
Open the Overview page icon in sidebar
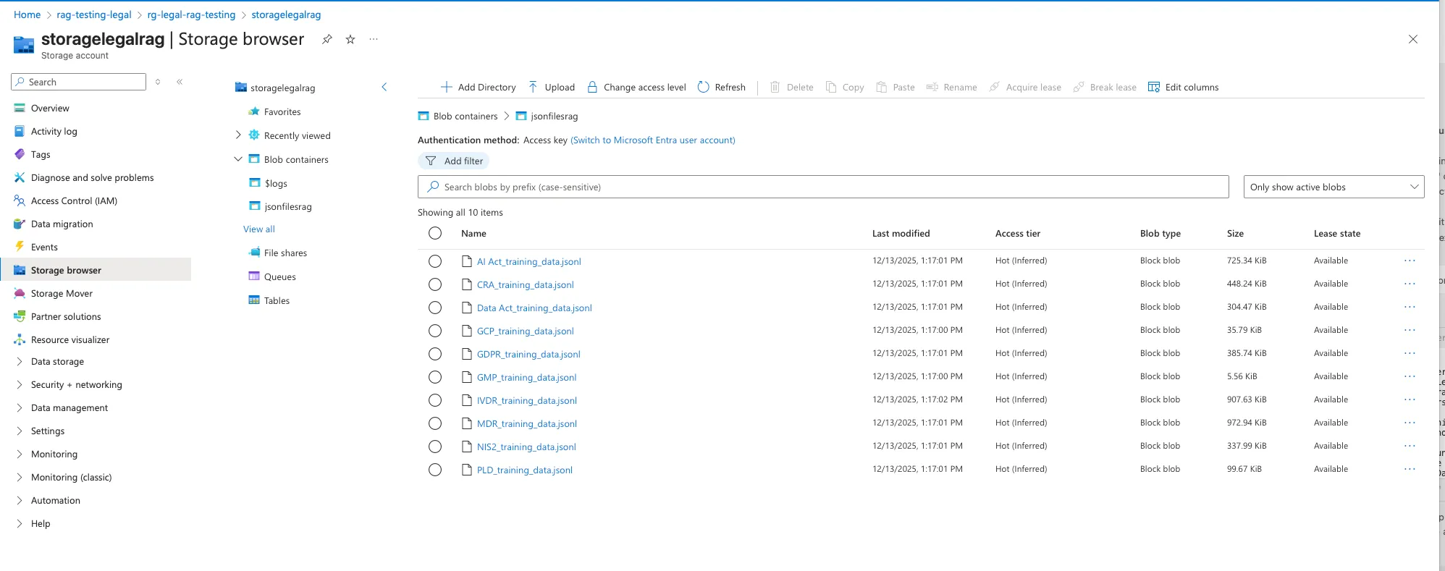20,108
